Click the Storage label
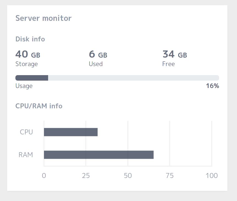Screen dimensions: 237x201 pos(27,64)
